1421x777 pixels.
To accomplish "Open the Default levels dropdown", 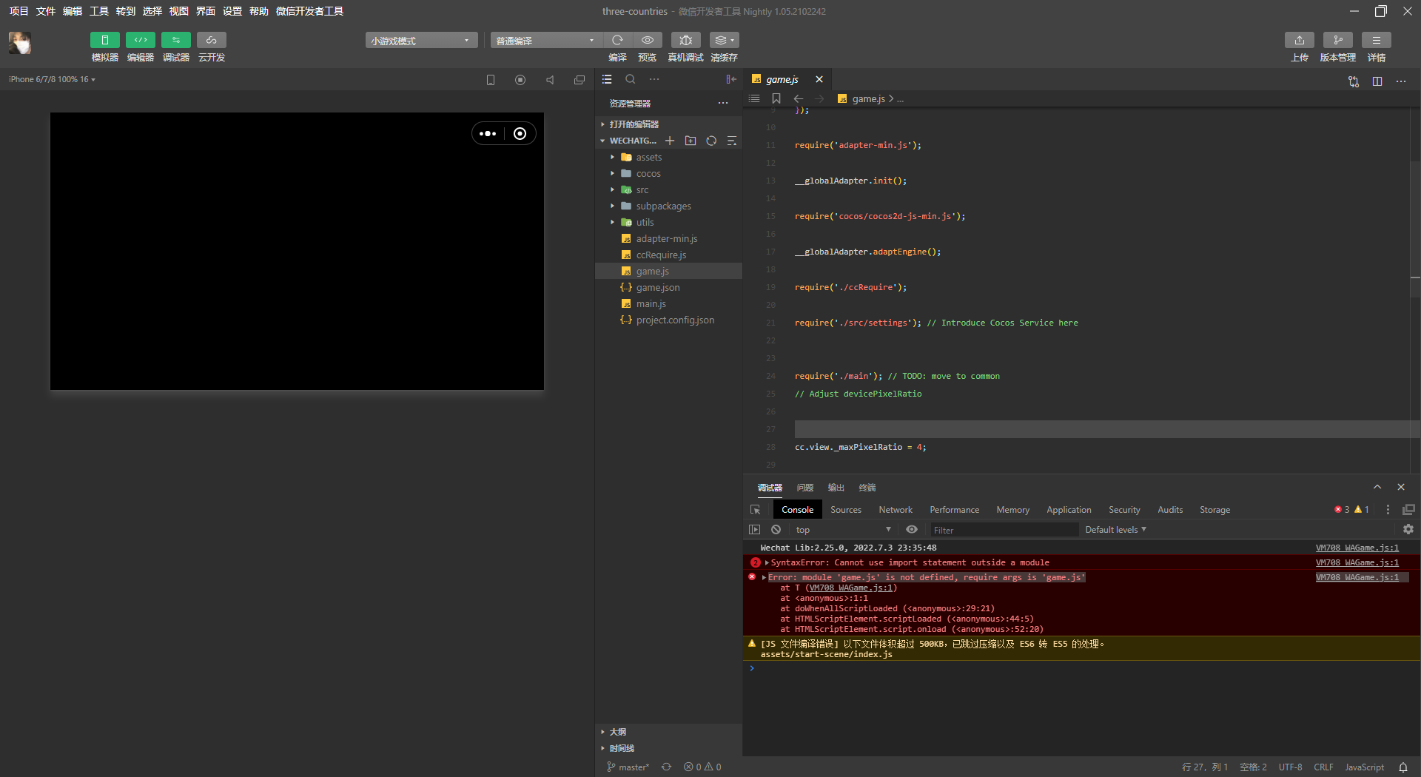I will point(1115,530).
